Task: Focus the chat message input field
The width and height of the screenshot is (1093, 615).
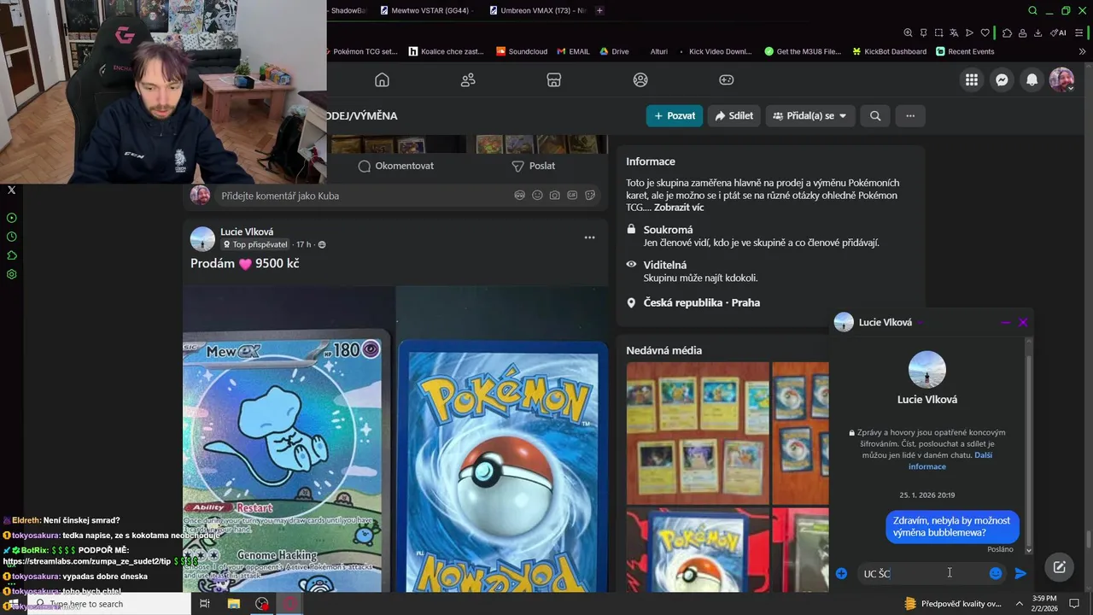Action: point(921,574)
